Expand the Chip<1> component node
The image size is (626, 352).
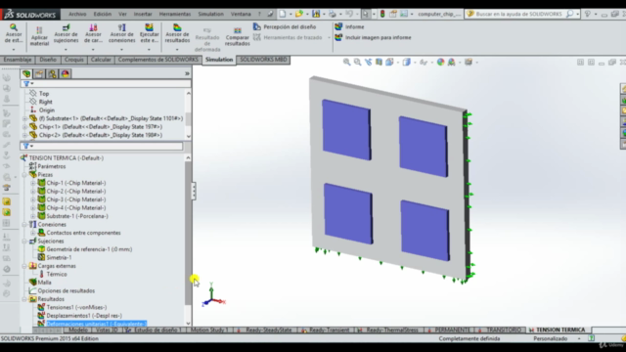24,127
